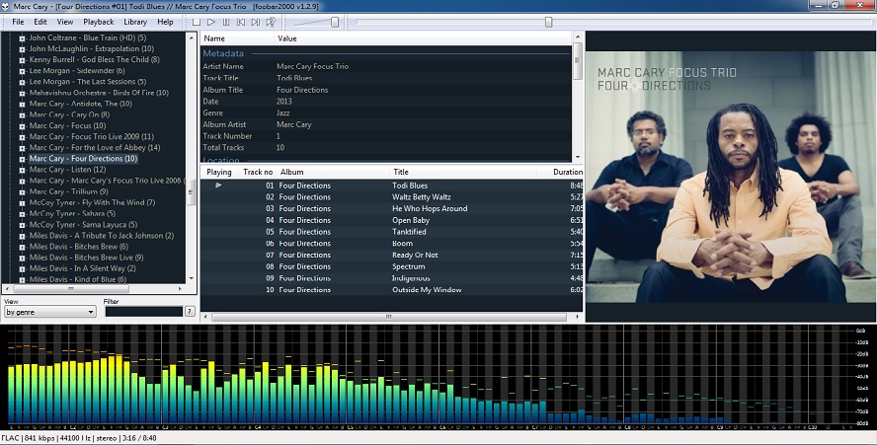877x445 pixels.
Task: Select the He Who Hops Around track
Action: (391, 208)
